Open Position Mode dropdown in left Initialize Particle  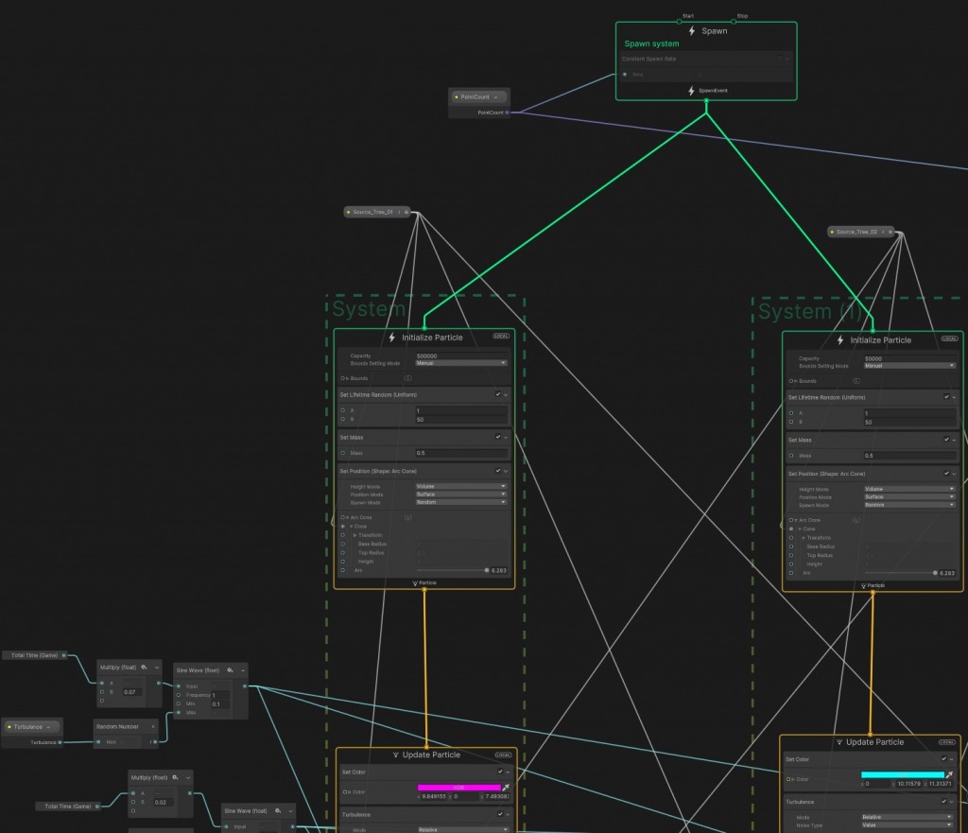point(461,495)
